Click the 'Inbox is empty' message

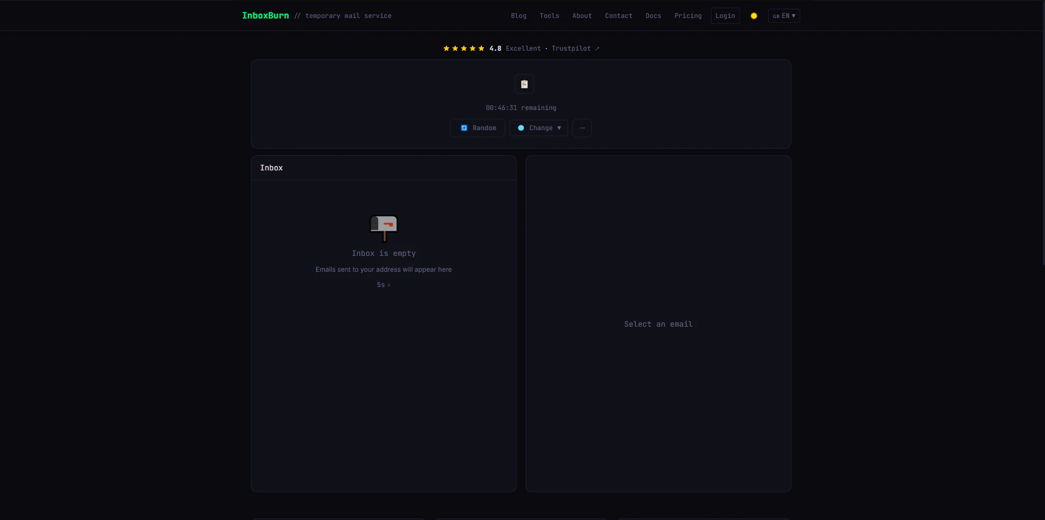click(x=384, y=254)
